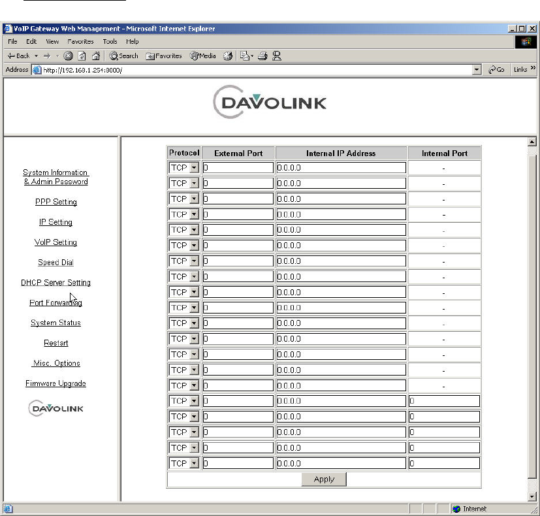Go back using the Back arrow button
Image resolution: width=540 pixels, height=516 pixels.
[18, 56]
